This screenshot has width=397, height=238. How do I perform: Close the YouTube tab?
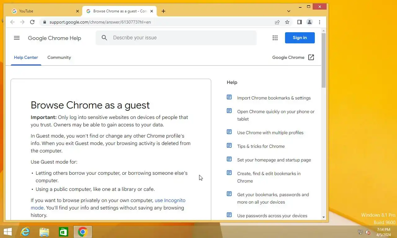click(78, 11)
